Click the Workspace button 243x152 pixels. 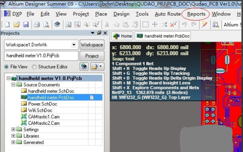click(92, 45)
